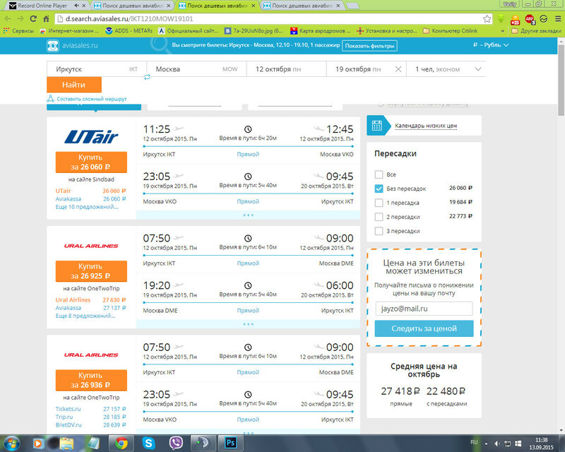Open passengers and class dropdown
The image size is (565, 452).
tap(446, 69)
